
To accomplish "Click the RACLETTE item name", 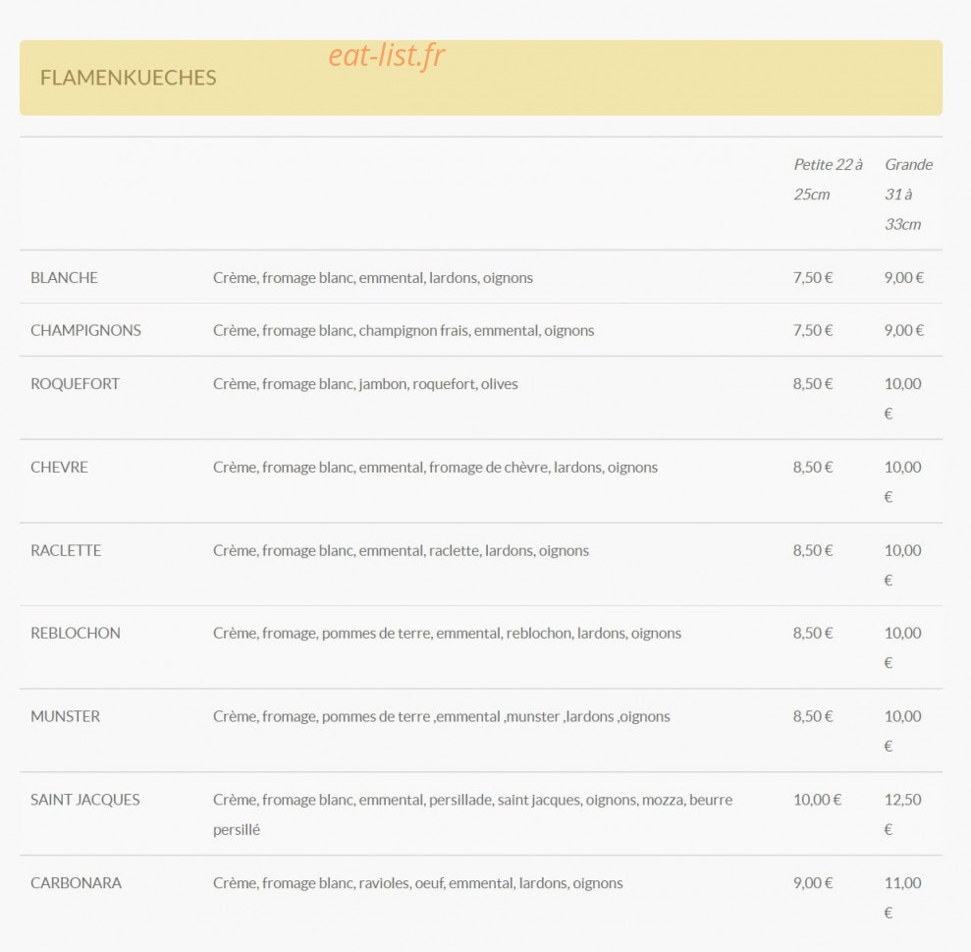I will pos(66,550).
